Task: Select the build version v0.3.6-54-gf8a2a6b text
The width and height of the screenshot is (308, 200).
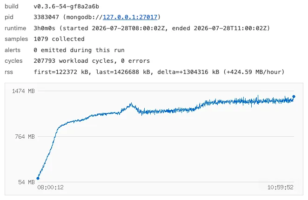Action: pos(66,7)
